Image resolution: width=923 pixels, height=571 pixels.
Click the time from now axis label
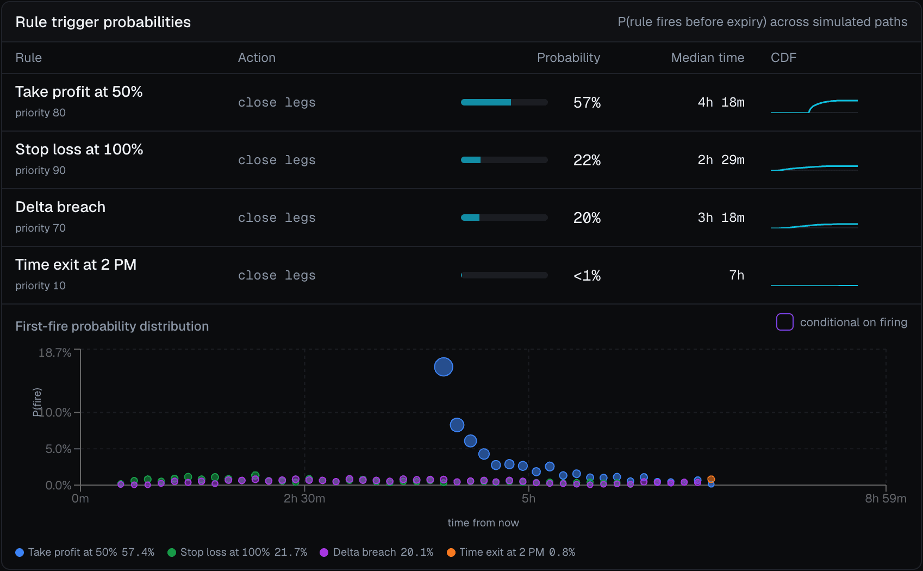click(x=483, y=523)
